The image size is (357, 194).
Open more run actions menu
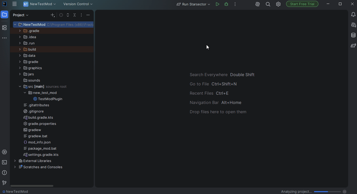(x=235, y=4)
